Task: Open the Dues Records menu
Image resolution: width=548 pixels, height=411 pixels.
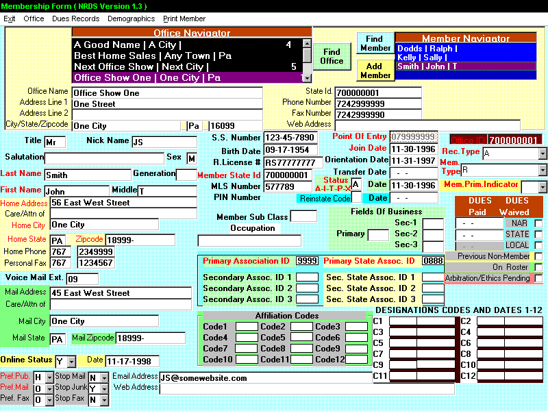Action: [x=75, y=18]
